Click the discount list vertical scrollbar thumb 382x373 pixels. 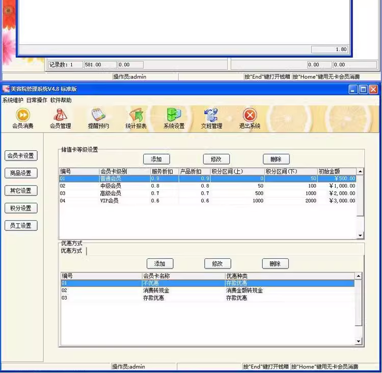pos(359,303)
